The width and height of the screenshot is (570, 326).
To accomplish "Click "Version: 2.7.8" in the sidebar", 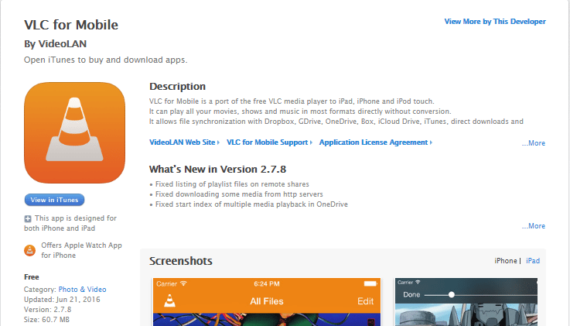I will point(48,310).
